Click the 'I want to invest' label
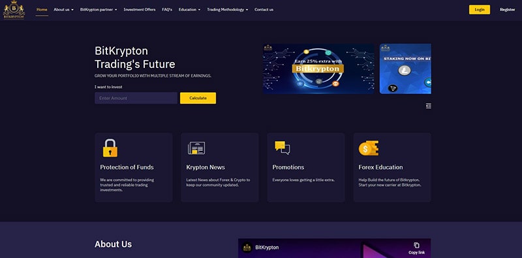This screenshot has height=258, width=522. click(108, 87)
